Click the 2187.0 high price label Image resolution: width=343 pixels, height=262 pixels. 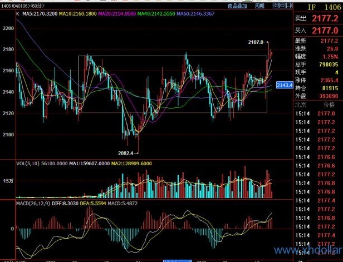pos(258,42)
